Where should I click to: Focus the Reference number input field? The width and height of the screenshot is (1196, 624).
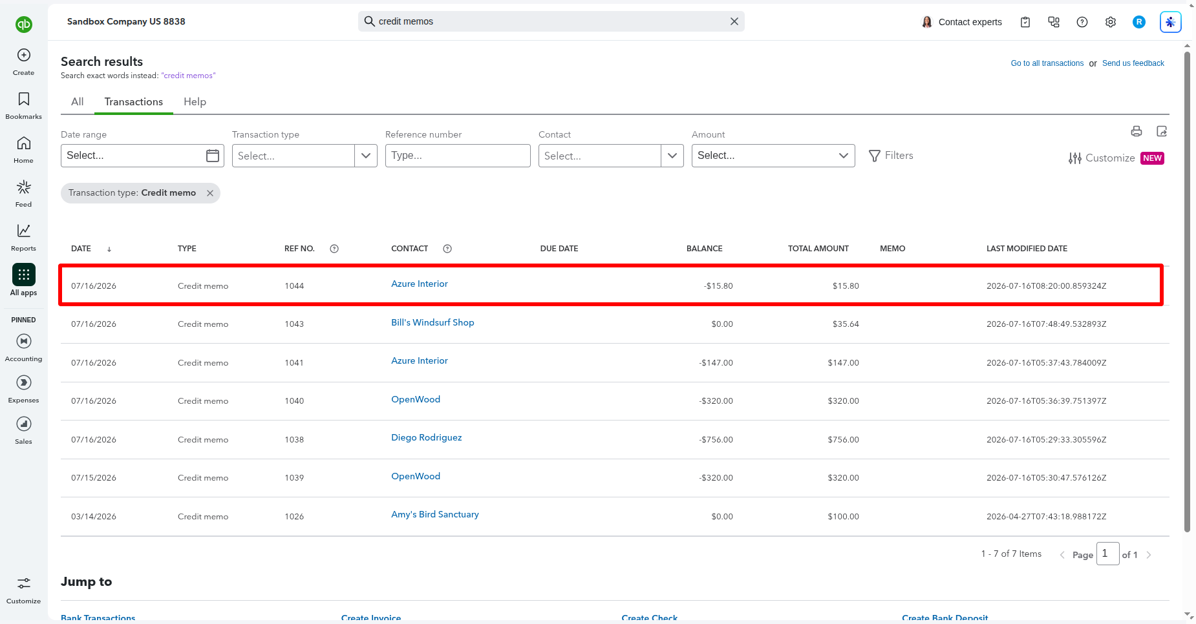(458, 156)
